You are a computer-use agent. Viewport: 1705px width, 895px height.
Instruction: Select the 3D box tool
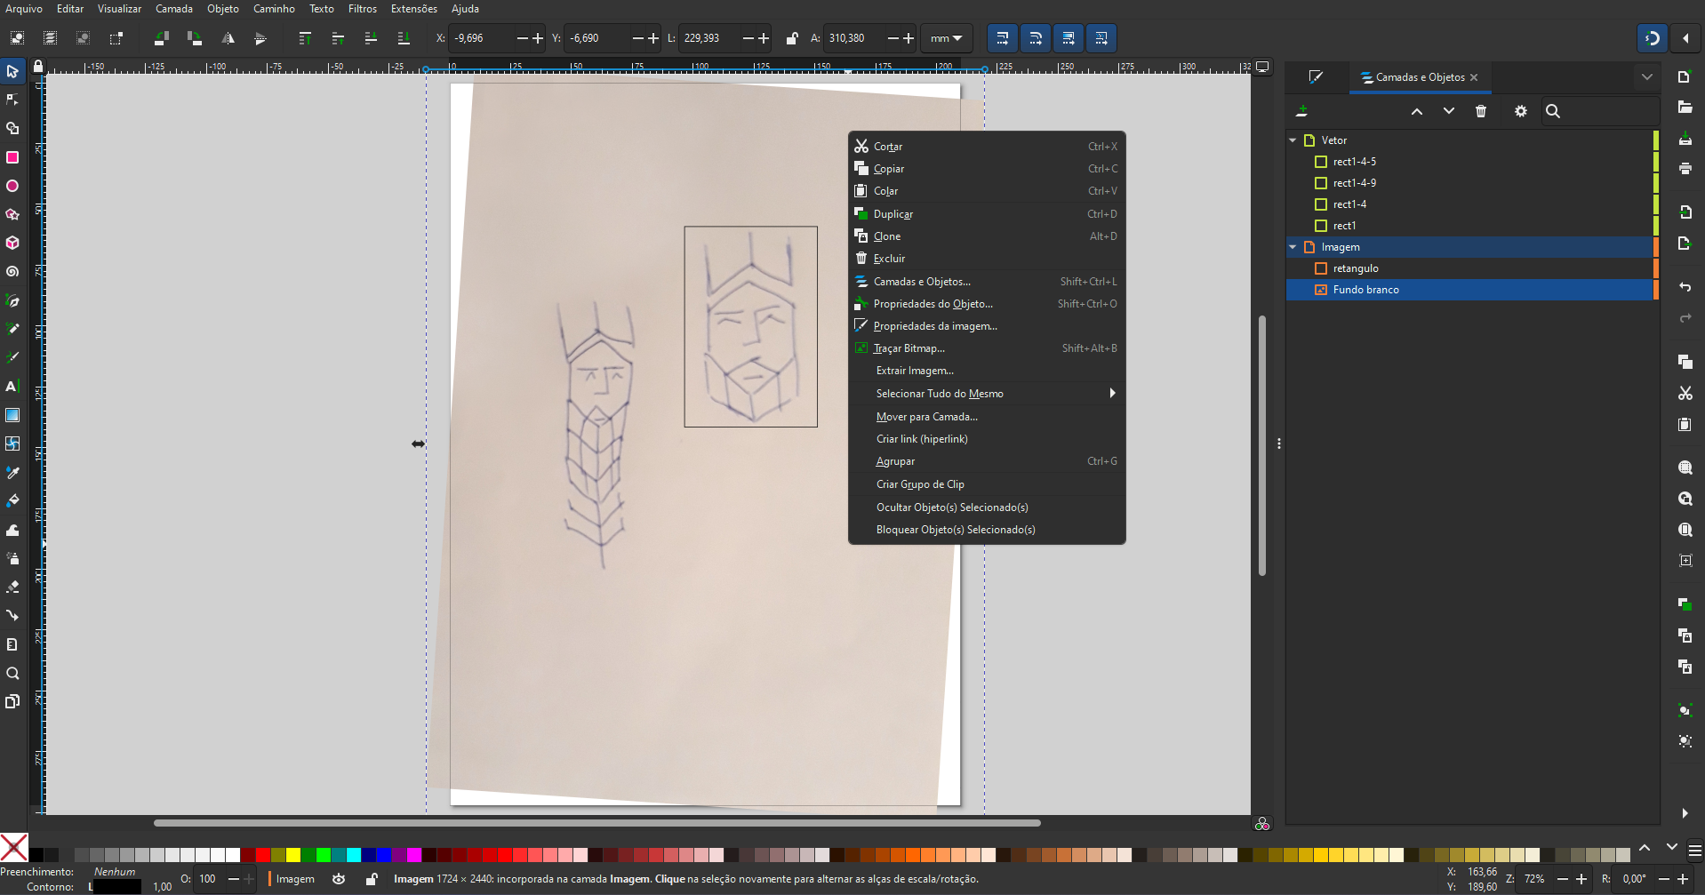[x=12, y=243]
